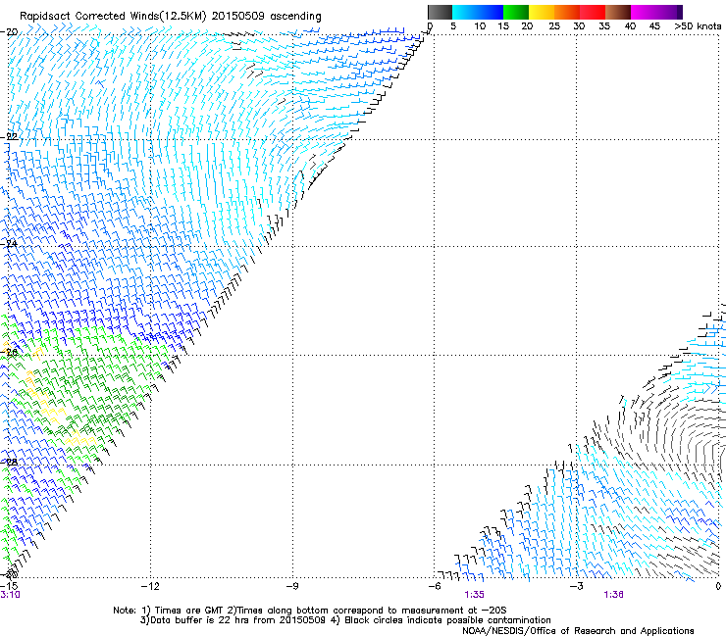Image resolution: width=726 pixels, height=637 pixels.
Task: Click the '>50 knots' legend label
Action: tap(698, 26)
